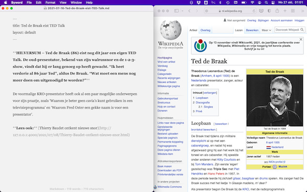The width and height of the screenshot is (307, 192).
Task: Click the Nederland flag icon in infobox
Action: 269,147
